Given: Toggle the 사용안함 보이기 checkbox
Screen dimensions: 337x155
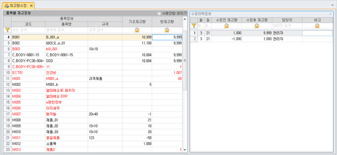Looking at the screenshot, I should click(x=159, y=13).
